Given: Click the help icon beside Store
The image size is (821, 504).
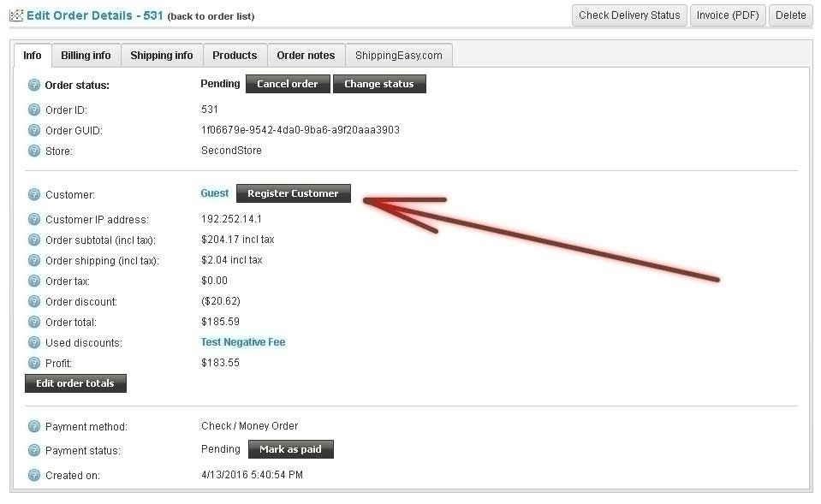Looking at the screenshot, I should (34, 151).
